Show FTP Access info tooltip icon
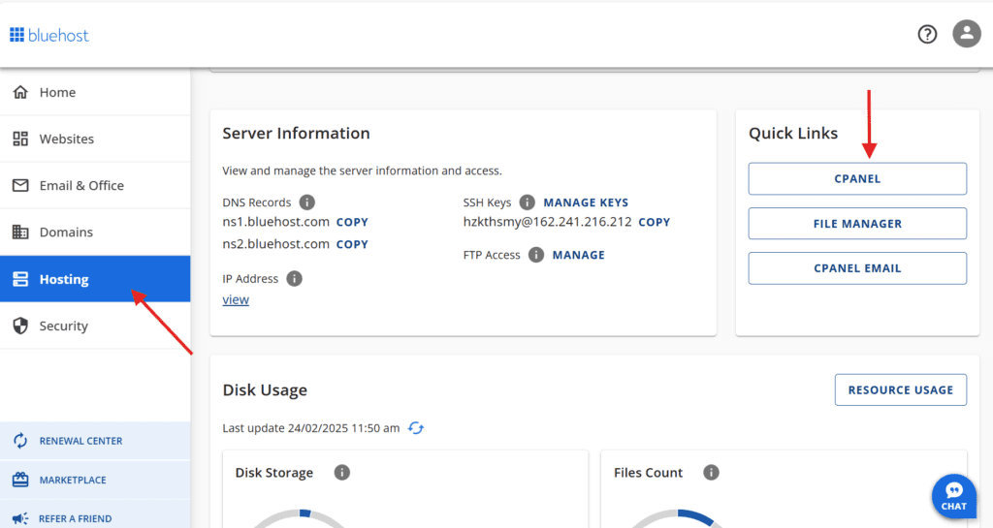 (535, 255)
